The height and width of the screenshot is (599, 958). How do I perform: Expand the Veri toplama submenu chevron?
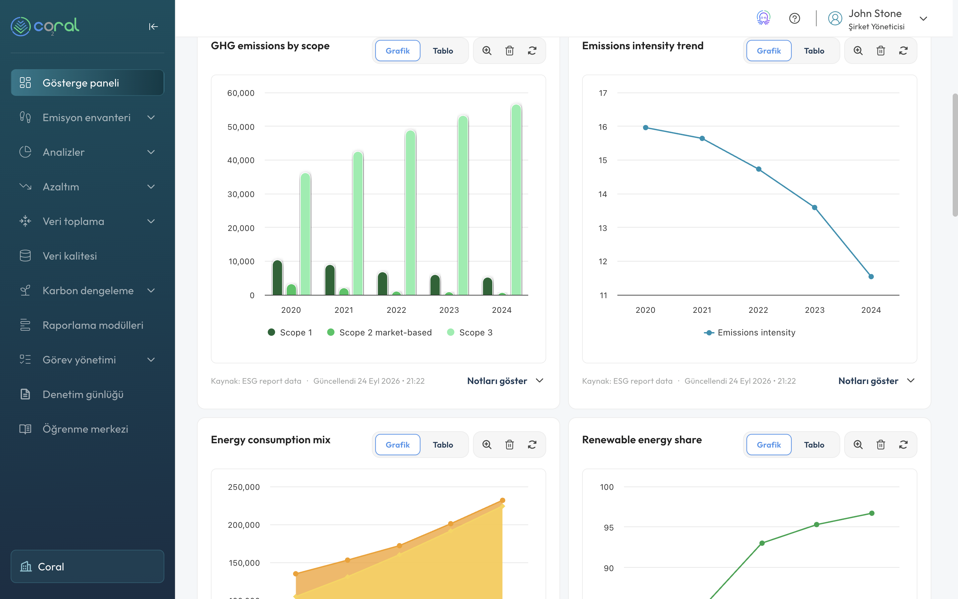(151, 221)
